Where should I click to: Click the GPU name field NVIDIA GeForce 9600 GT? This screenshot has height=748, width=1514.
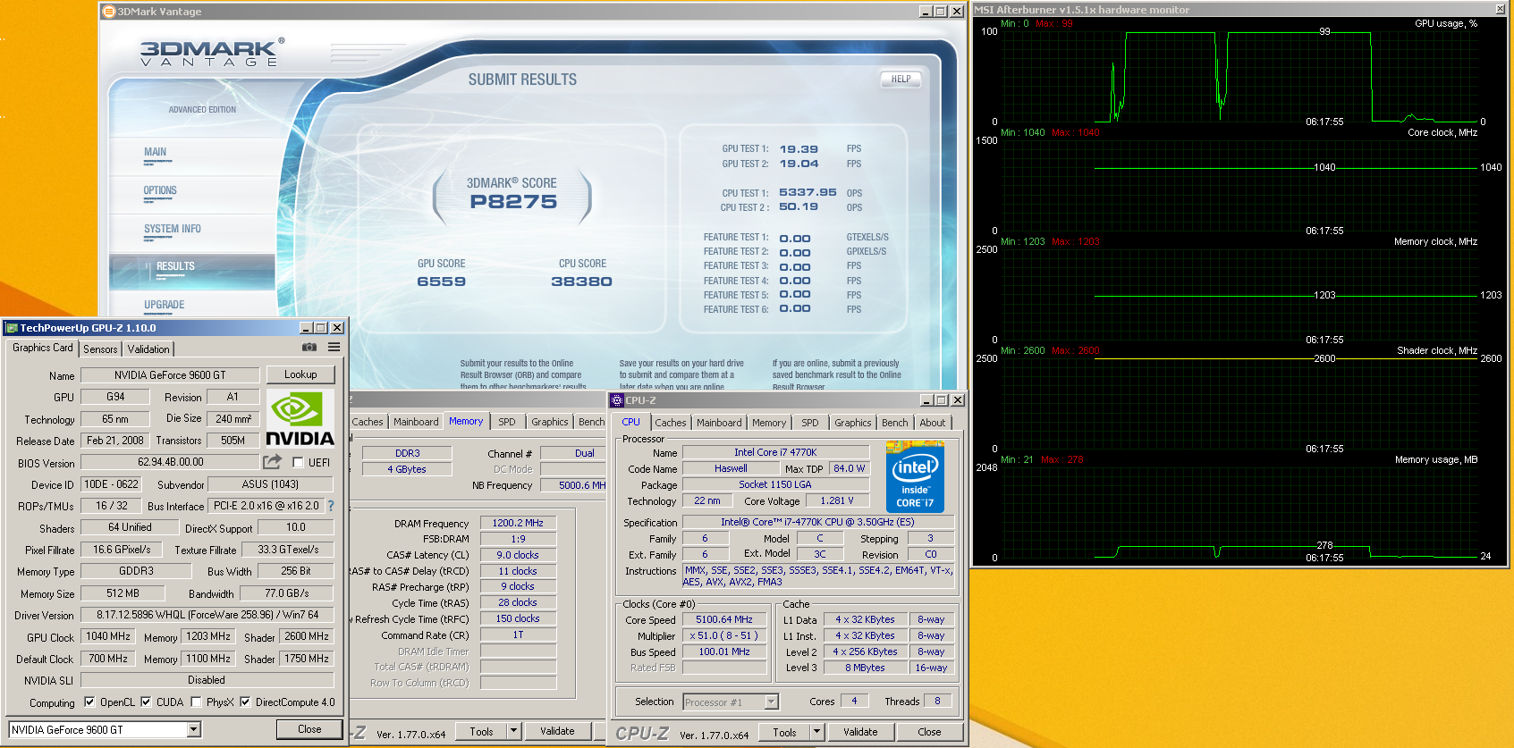[170, 375]
